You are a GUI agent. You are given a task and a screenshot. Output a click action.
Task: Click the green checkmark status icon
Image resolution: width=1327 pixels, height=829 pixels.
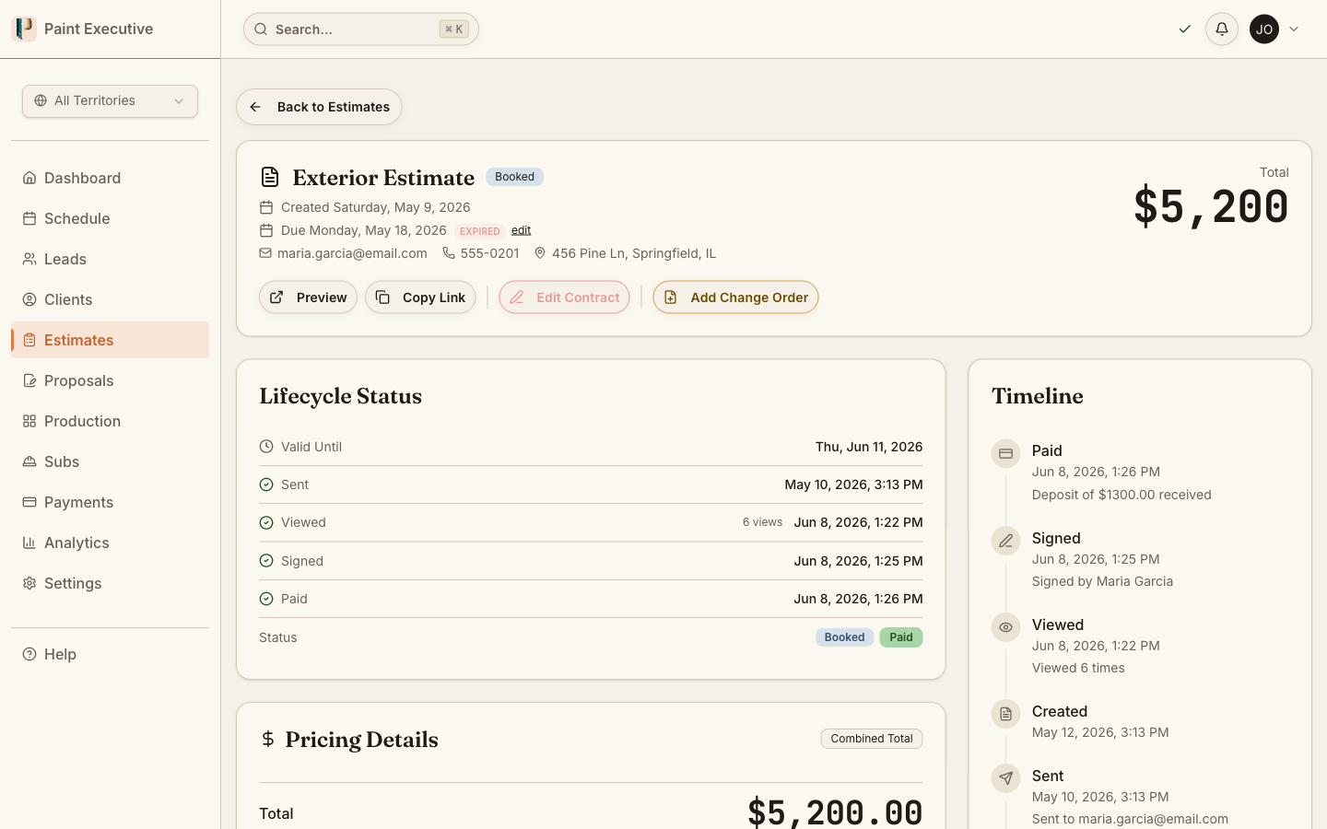click(1185, 29)
